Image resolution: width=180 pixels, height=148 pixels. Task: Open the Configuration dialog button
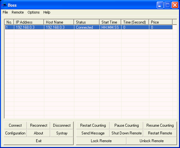(x=15, y=133)
